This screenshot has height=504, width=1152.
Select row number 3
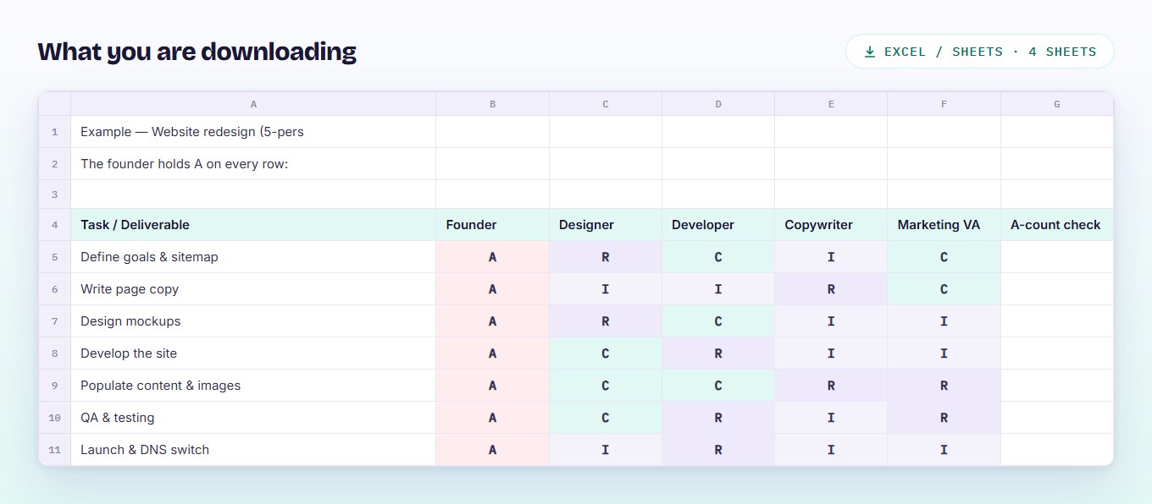(55, 194)
